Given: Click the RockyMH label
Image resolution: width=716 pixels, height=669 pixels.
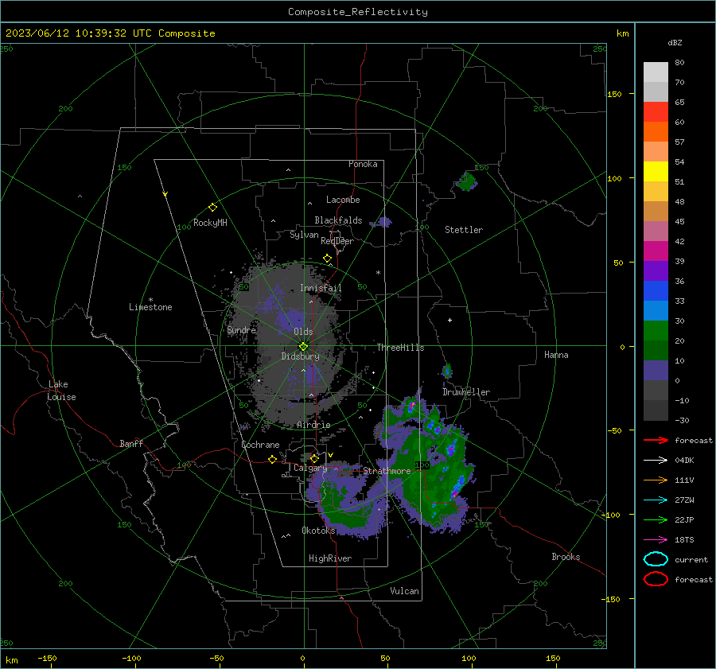Looking at the screenshot, I should pyautogui.click(x=210, y=223).
